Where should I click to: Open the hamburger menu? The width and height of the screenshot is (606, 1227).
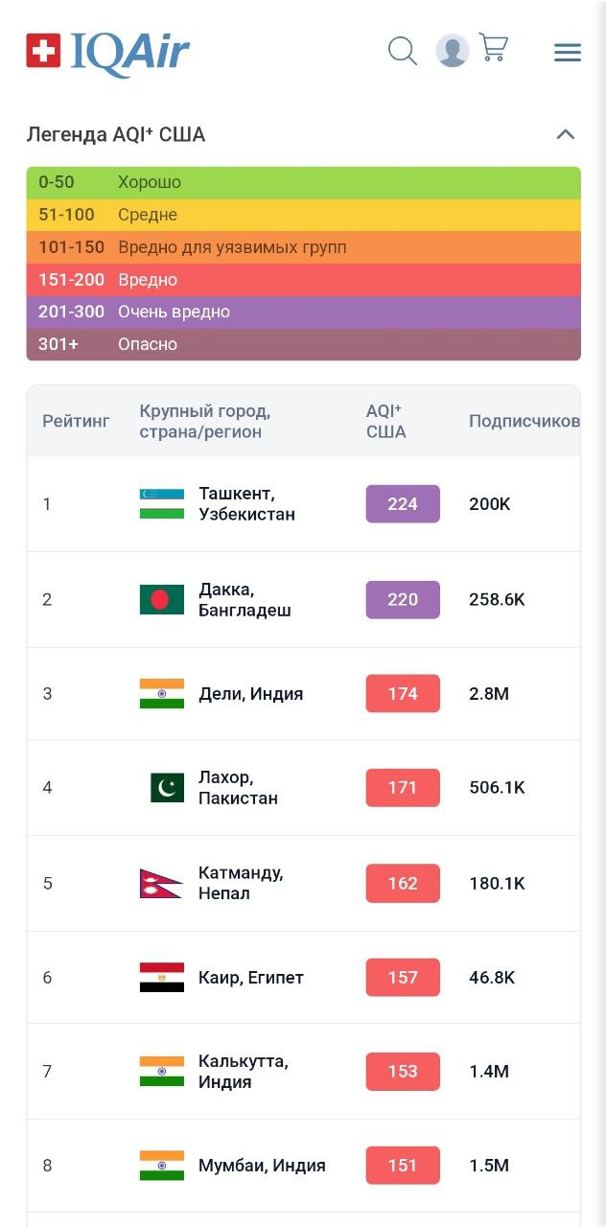[568, 53]
